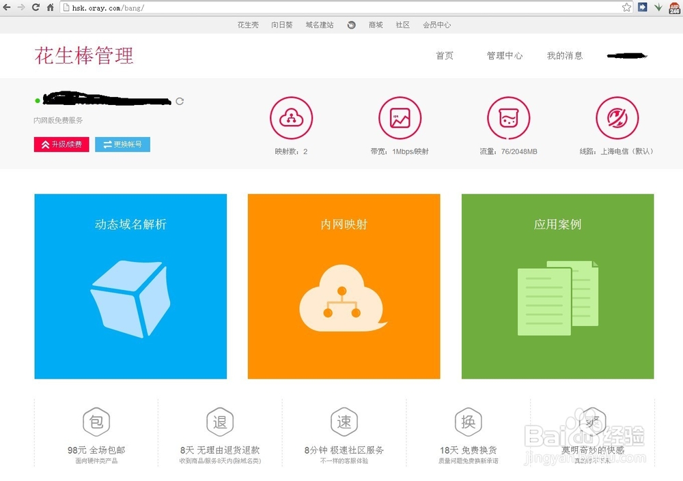Image resolution: width=683 pixels, height=481 pixels.
Task: Click the 线路：上海电信（默认） label
Action: pyautogui.click(x=617, y=151)
